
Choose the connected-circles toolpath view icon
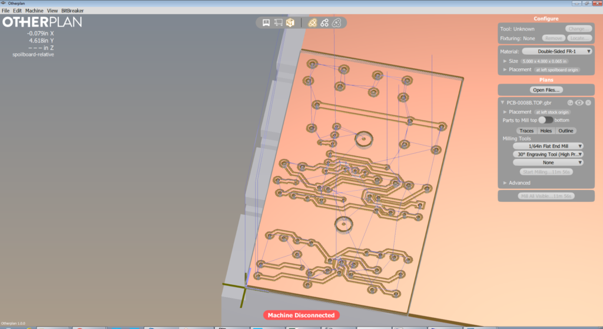click(324, 23)
